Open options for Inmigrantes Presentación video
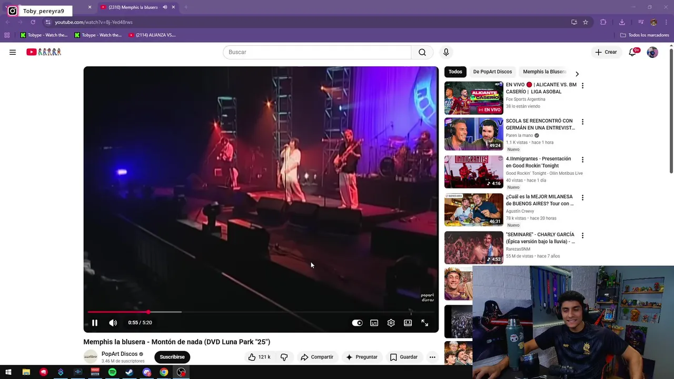 [582, 159]
